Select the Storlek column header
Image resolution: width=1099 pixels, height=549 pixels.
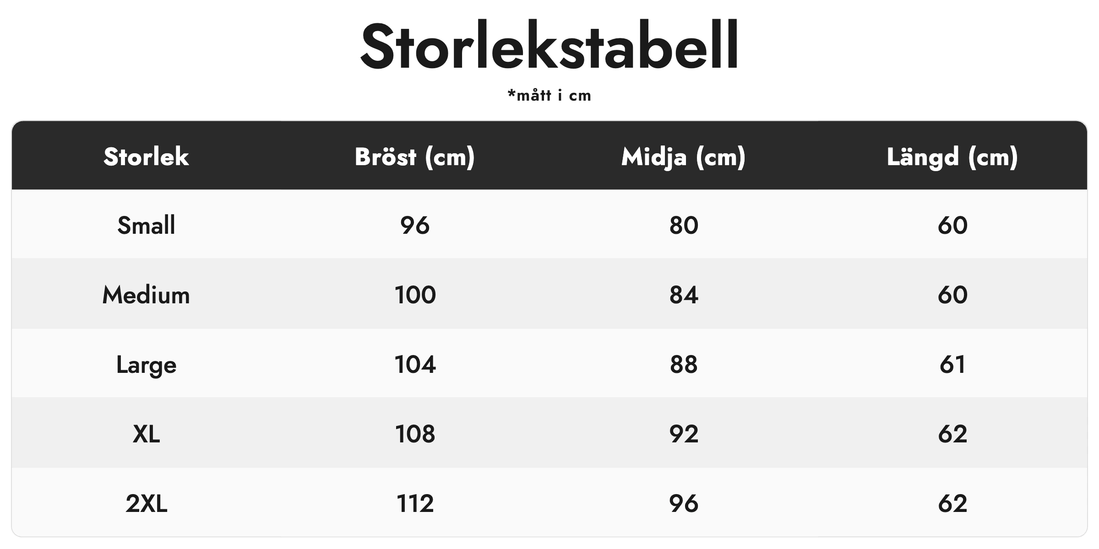click(x=146, y=157)
